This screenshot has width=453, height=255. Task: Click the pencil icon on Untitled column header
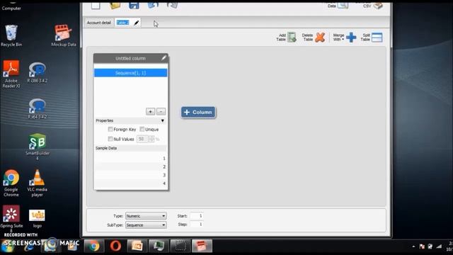[164, 58]
